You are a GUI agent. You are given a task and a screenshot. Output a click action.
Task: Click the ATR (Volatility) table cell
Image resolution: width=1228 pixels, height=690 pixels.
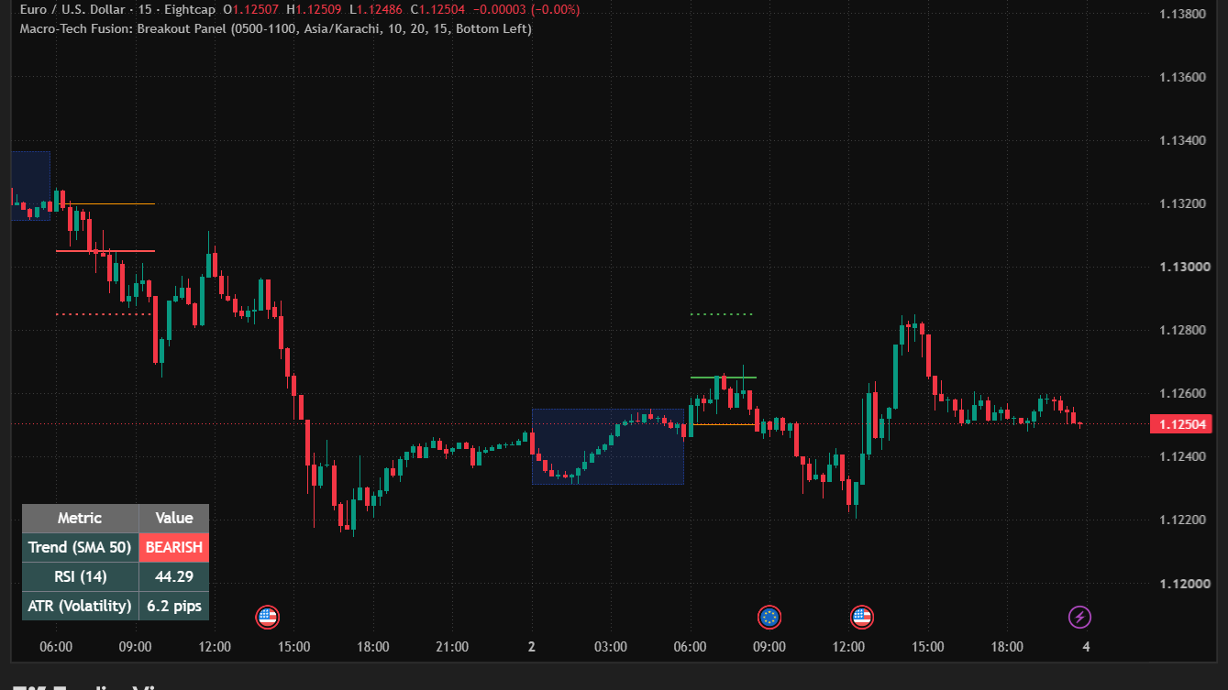coord(80,606)
